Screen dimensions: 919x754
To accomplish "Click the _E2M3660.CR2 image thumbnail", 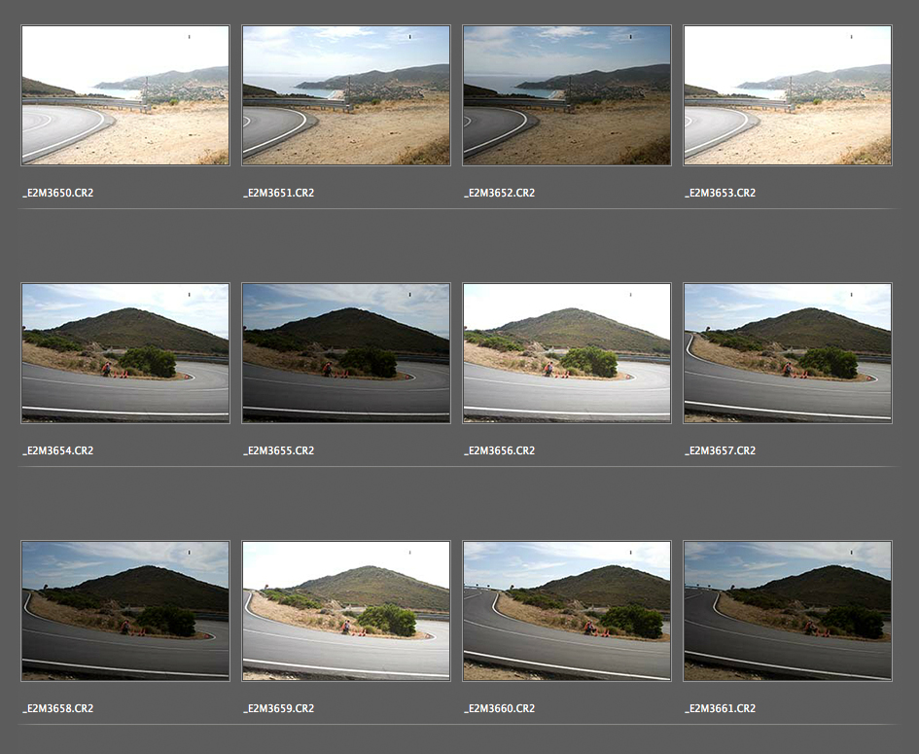I will pos(567,611).
